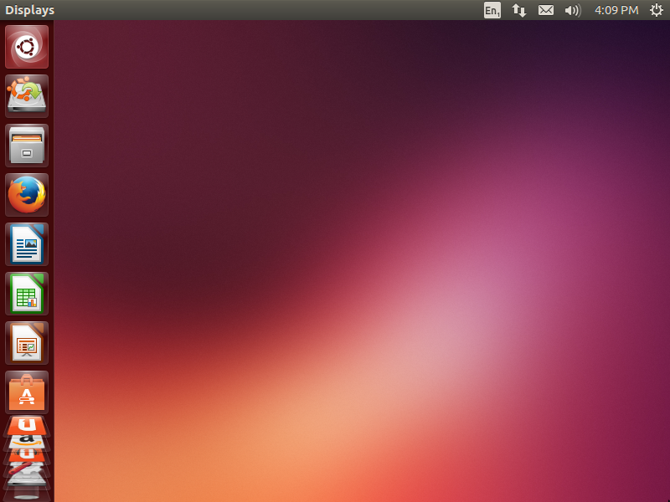Launch the Install Ubuntu installer icon
This screenshot has height=502, width=670.
27,95
